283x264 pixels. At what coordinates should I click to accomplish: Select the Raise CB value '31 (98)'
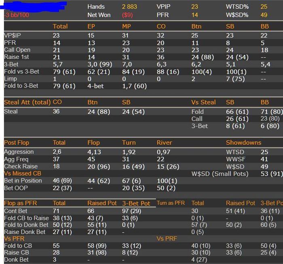tap(97, 253)
